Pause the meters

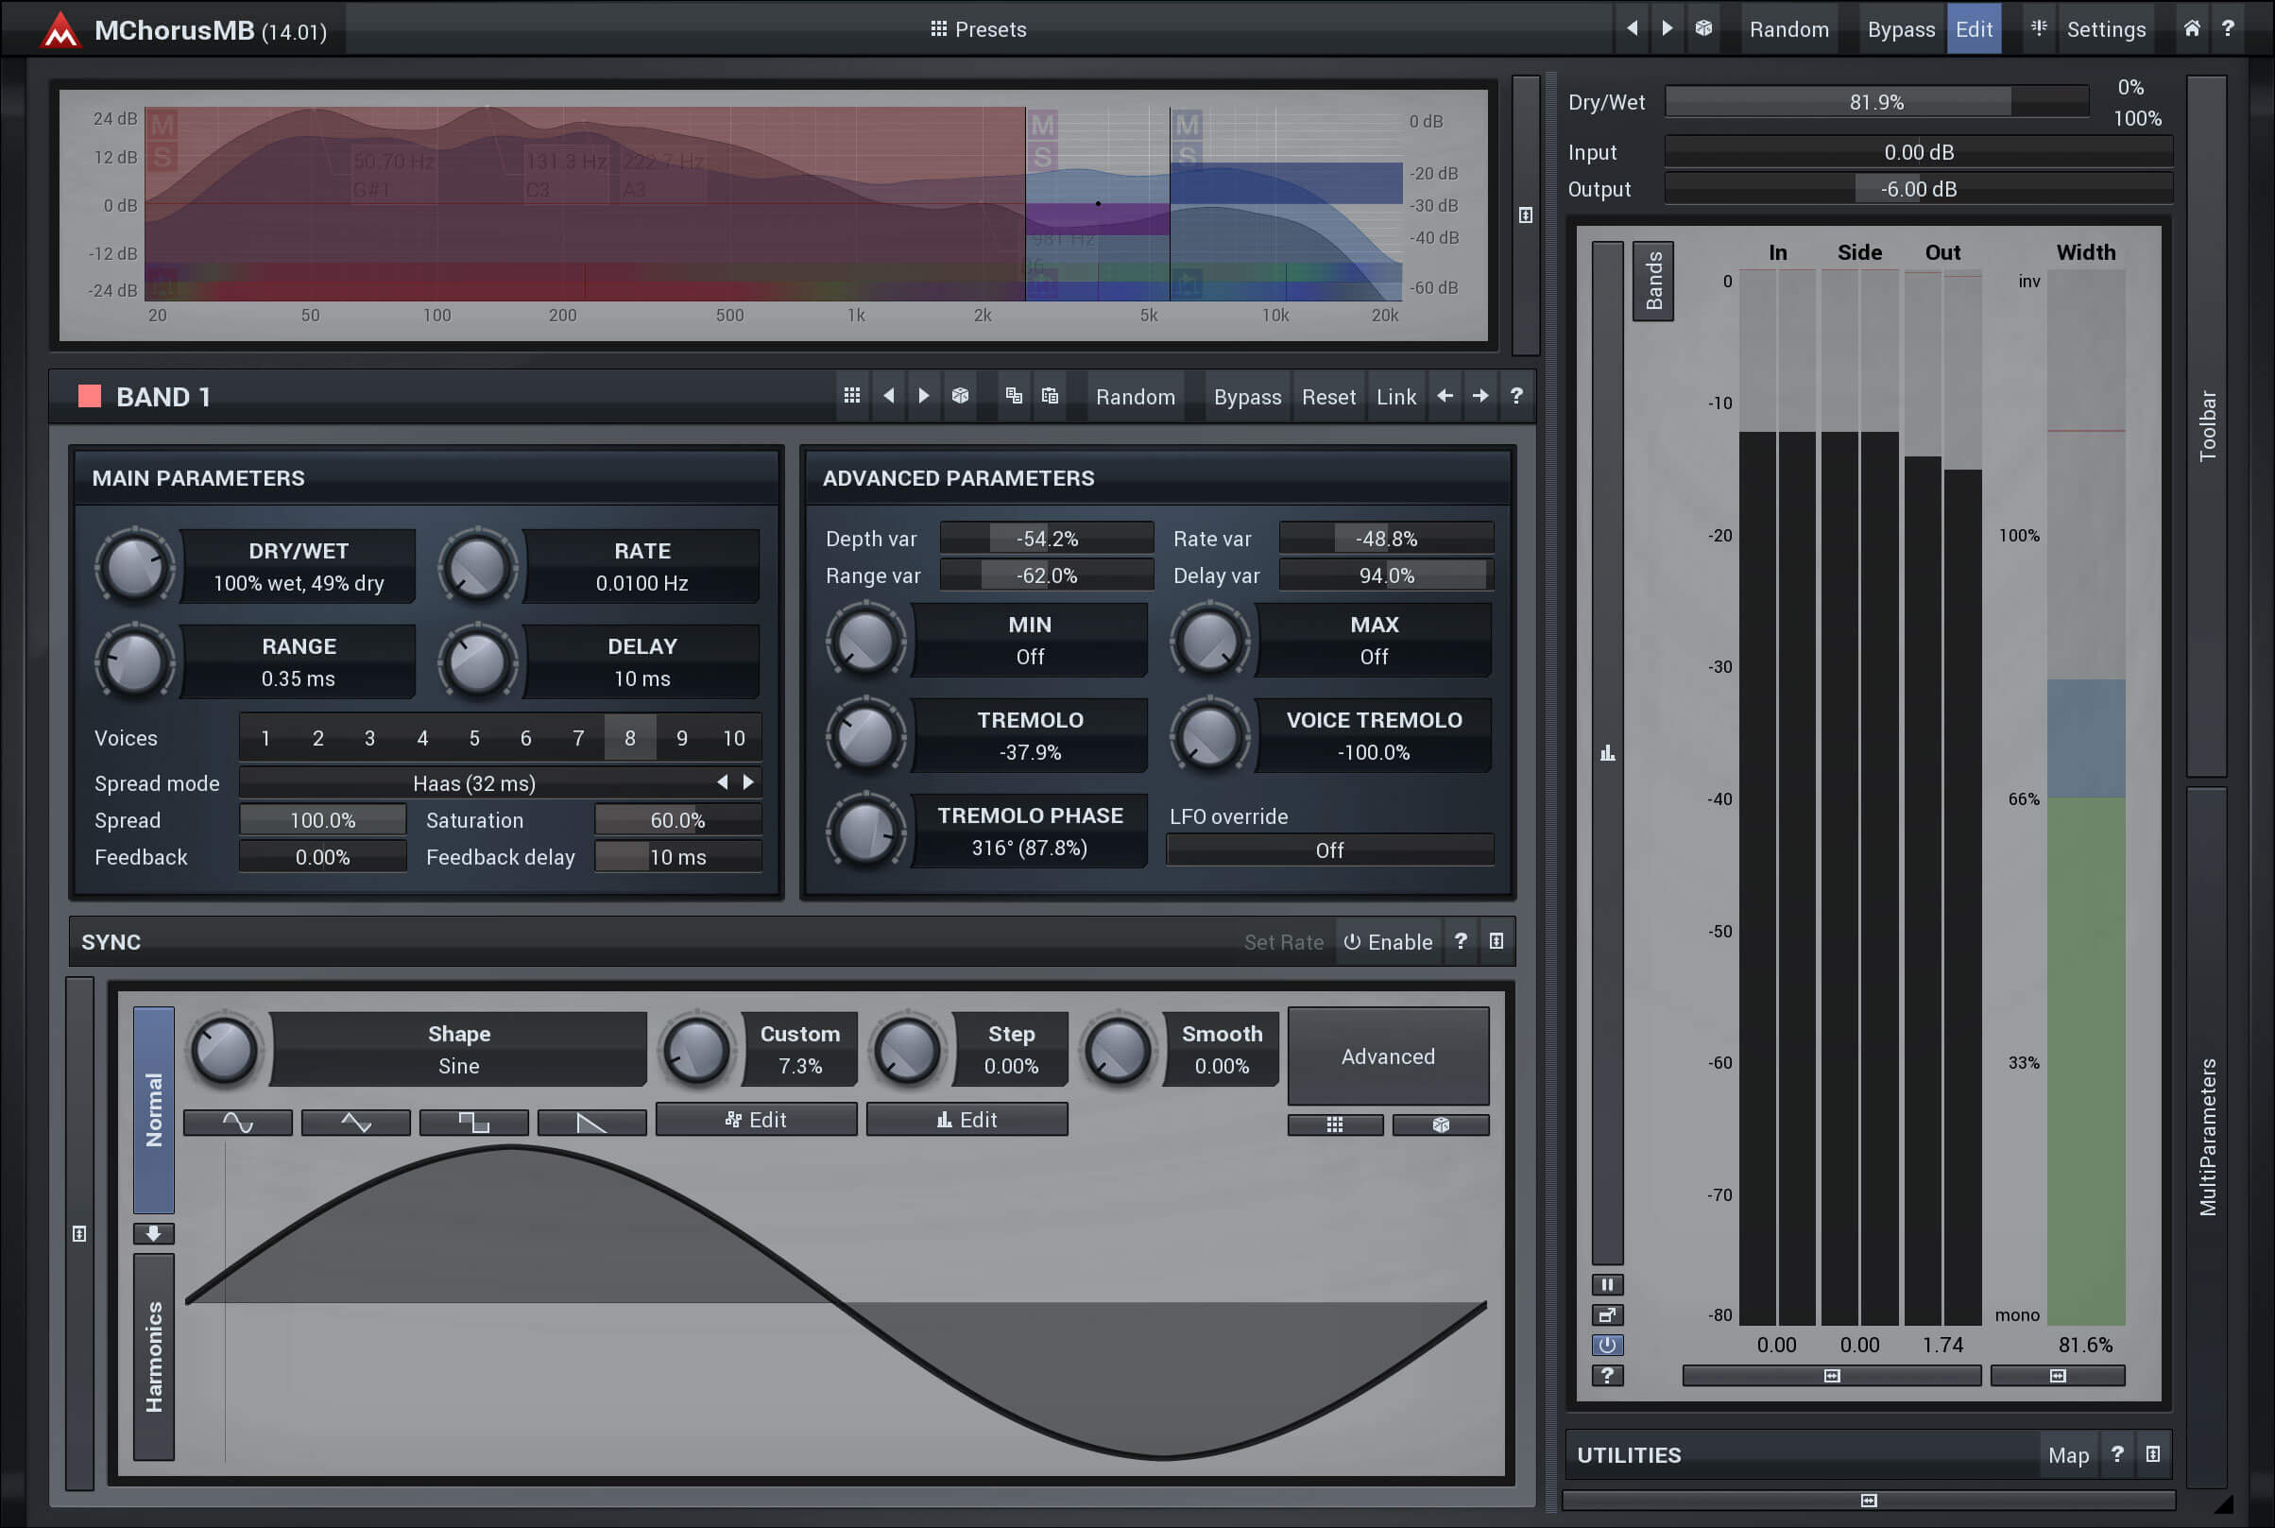tap(1607, 1284)
